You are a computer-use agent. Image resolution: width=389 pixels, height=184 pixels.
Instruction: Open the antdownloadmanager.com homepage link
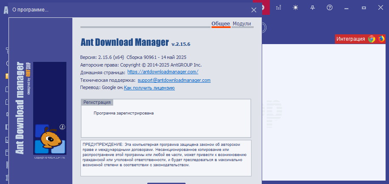click(163, 72)
